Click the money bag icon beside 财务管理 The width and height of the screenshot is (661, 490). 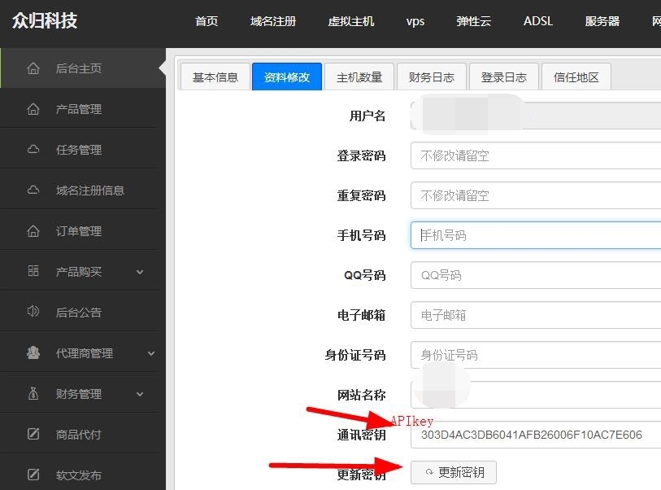tap(33, 393)
